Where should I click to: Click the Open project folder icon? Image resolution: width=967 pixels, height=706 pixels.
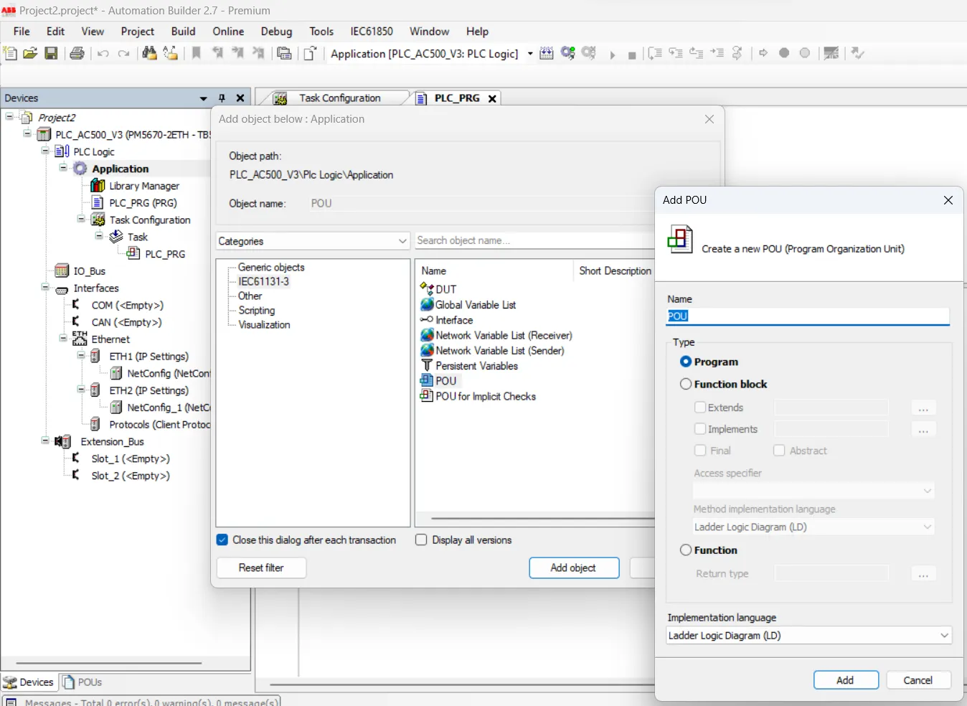[x=30, y=53]
